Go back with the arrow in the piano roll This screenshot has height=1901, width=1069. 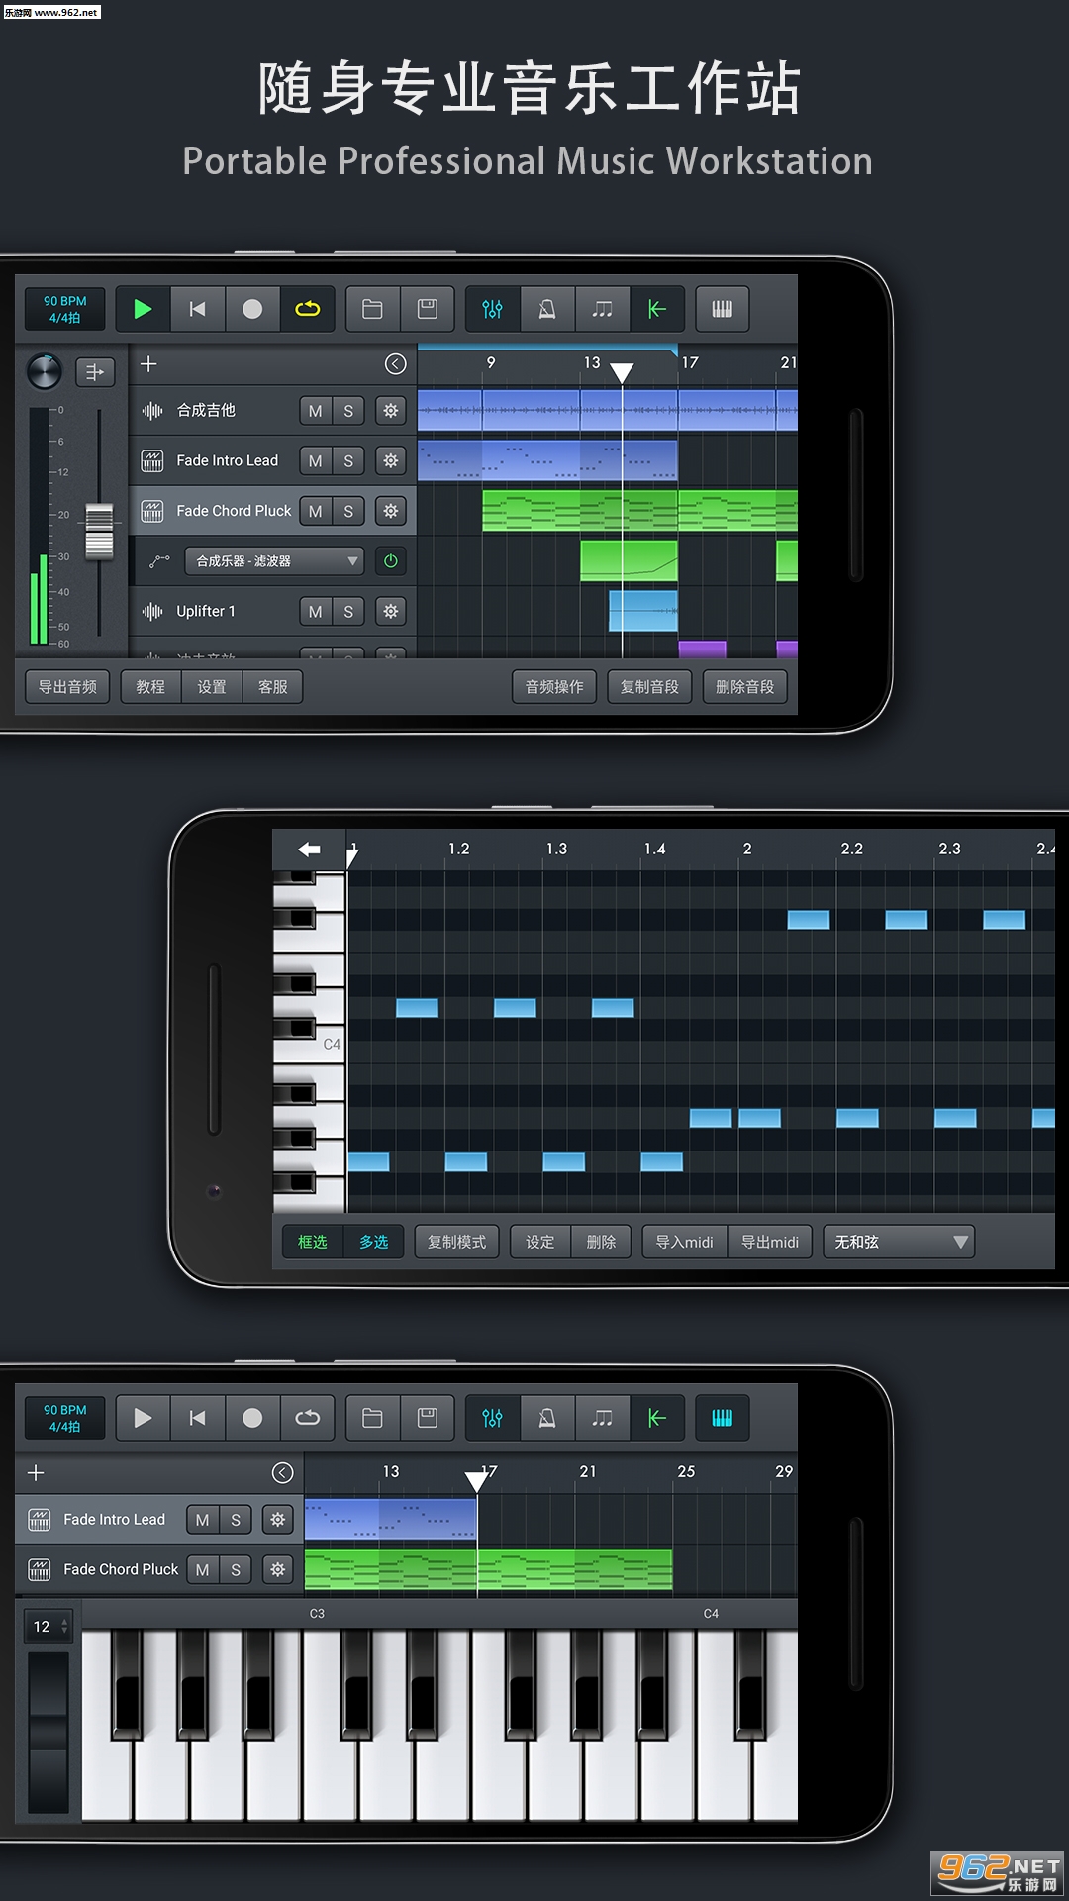pos(309,850)
